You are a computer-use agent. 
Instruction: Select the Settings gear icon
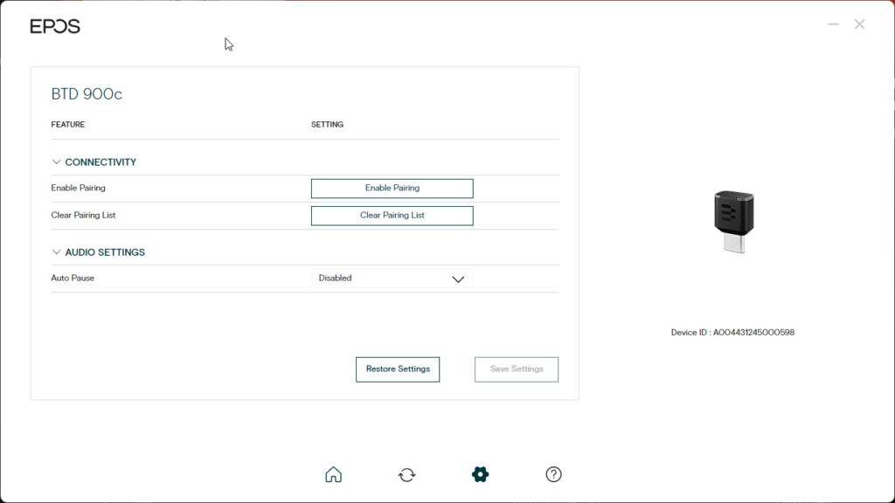click(x=480, y=474)
